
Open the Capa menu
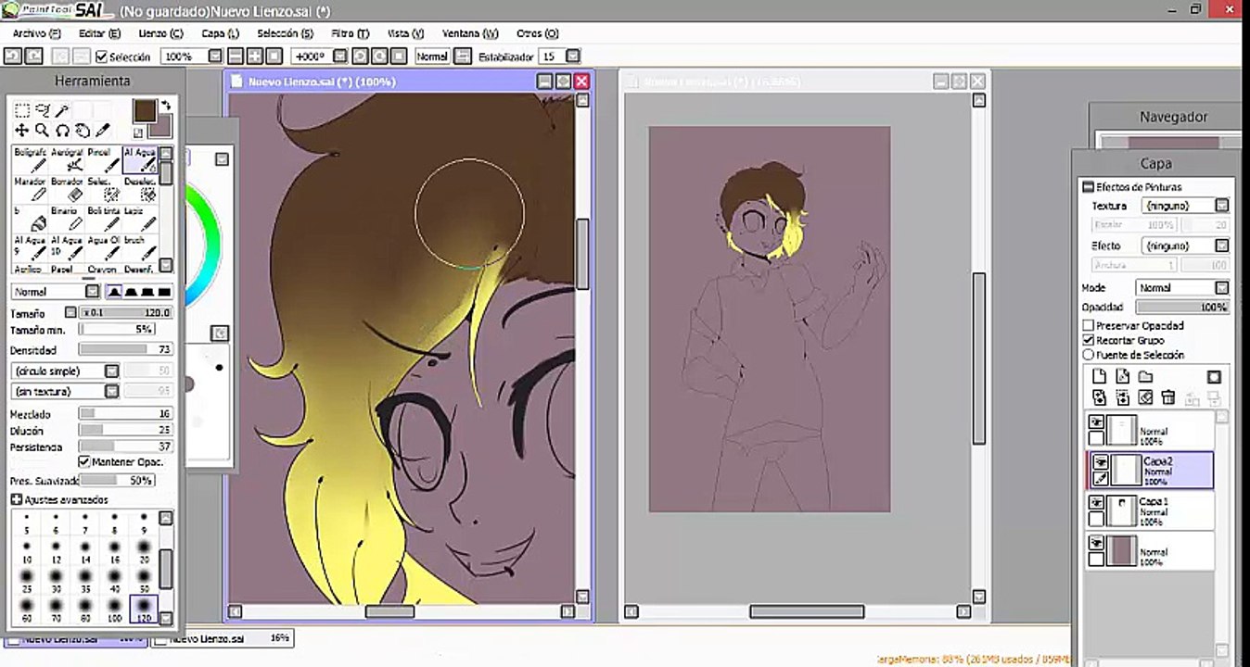220,33
